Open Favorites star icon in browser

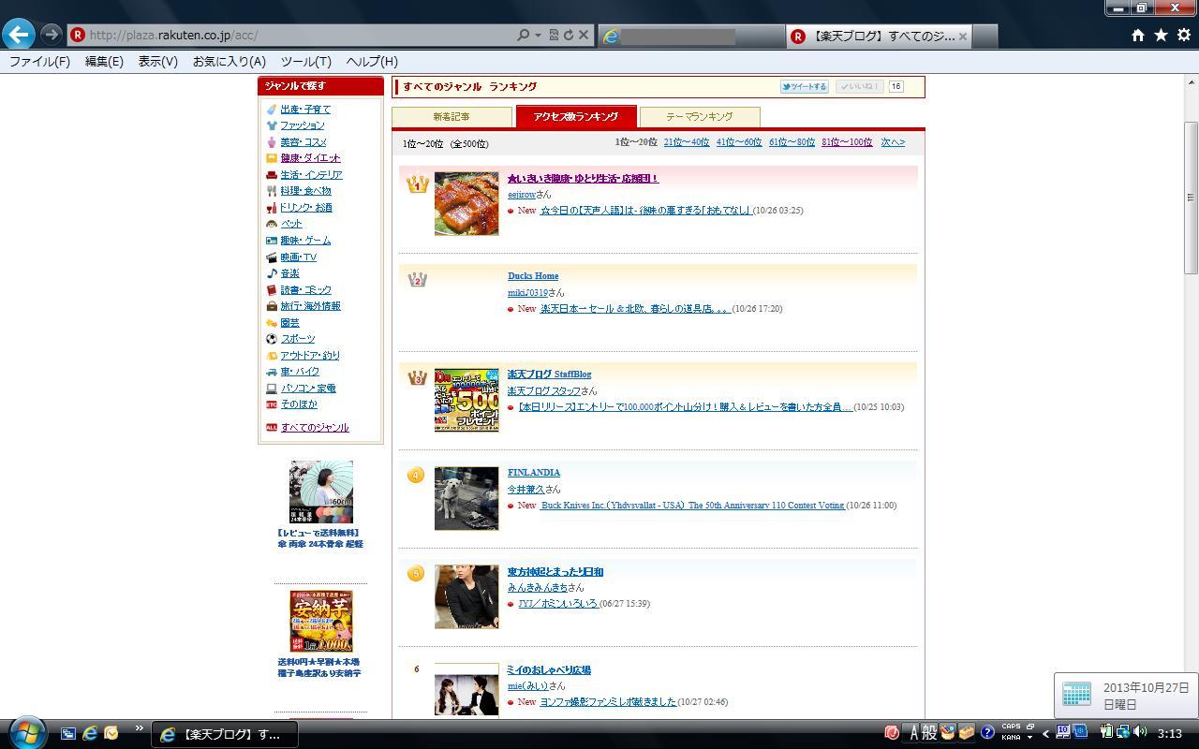pos(1161,35)
